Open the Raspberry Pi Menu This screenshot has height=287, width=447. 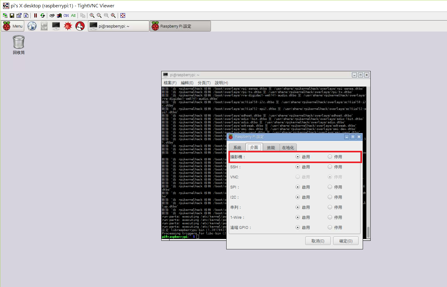(13, 26)
